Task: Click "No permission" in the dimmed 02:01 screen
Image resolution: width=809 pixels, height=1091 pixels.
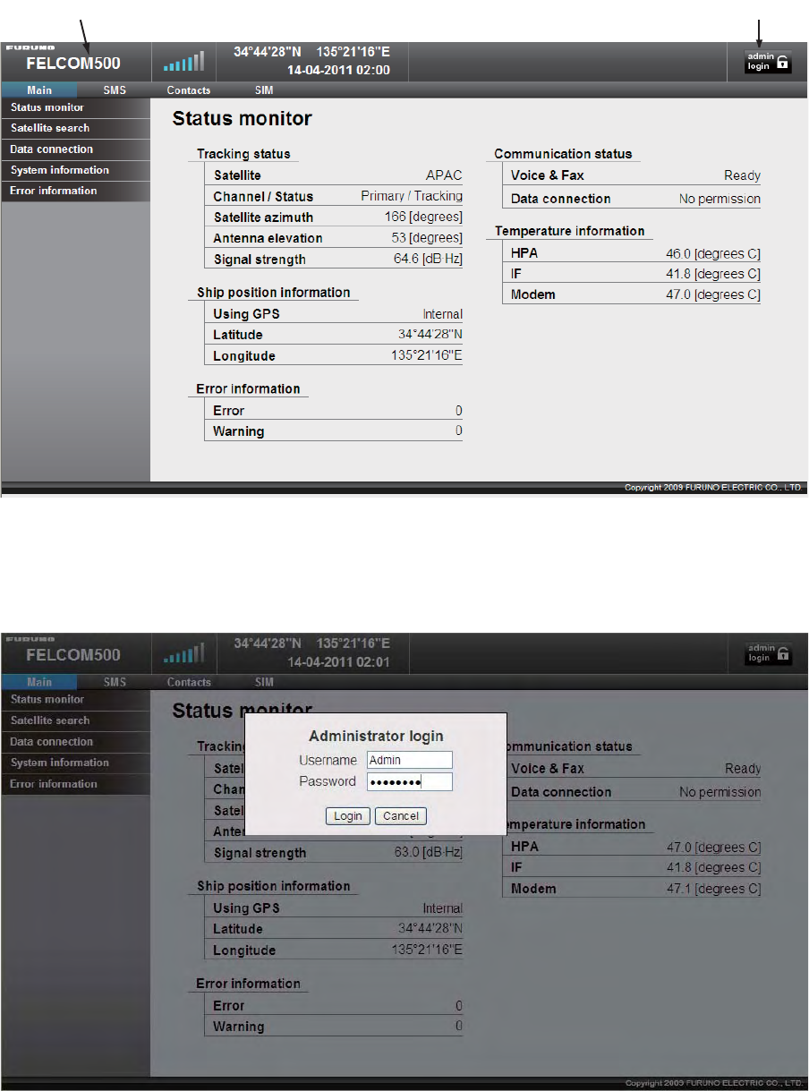Action: [x=720, y=792]
